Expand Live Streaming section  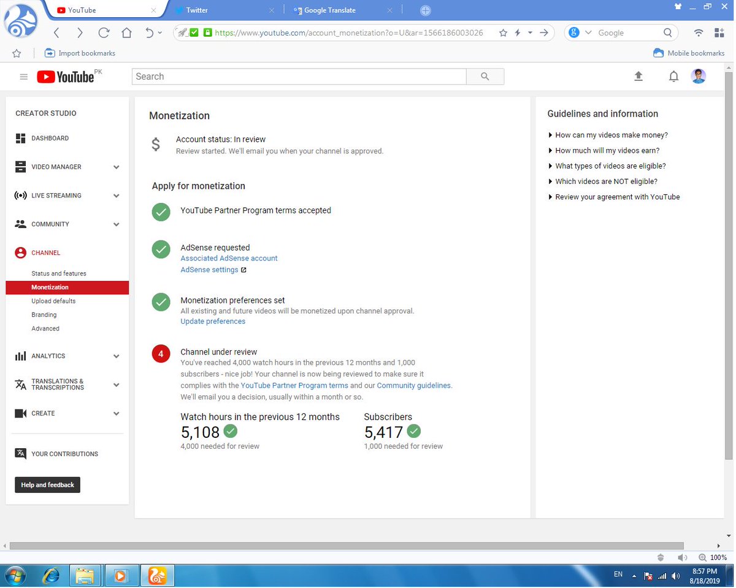(117, 196)
